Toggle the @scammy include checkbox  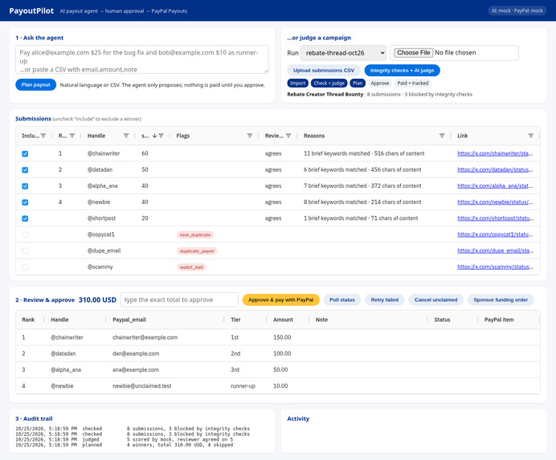pos(25,267)
